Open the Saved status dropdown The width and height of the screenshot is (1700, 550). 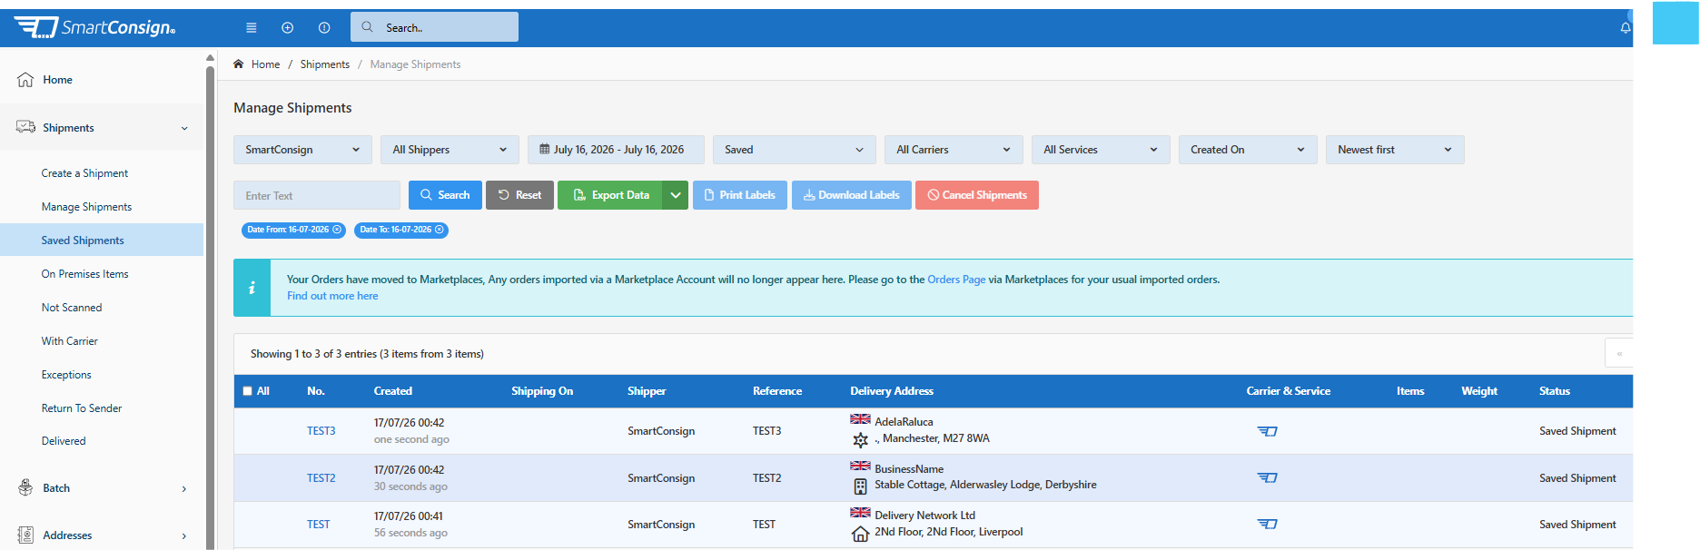[794, 150]
